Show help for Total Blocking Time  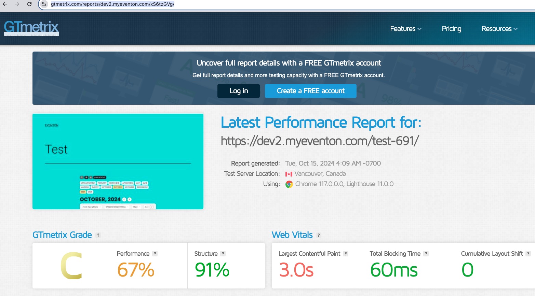click(426, 254)
